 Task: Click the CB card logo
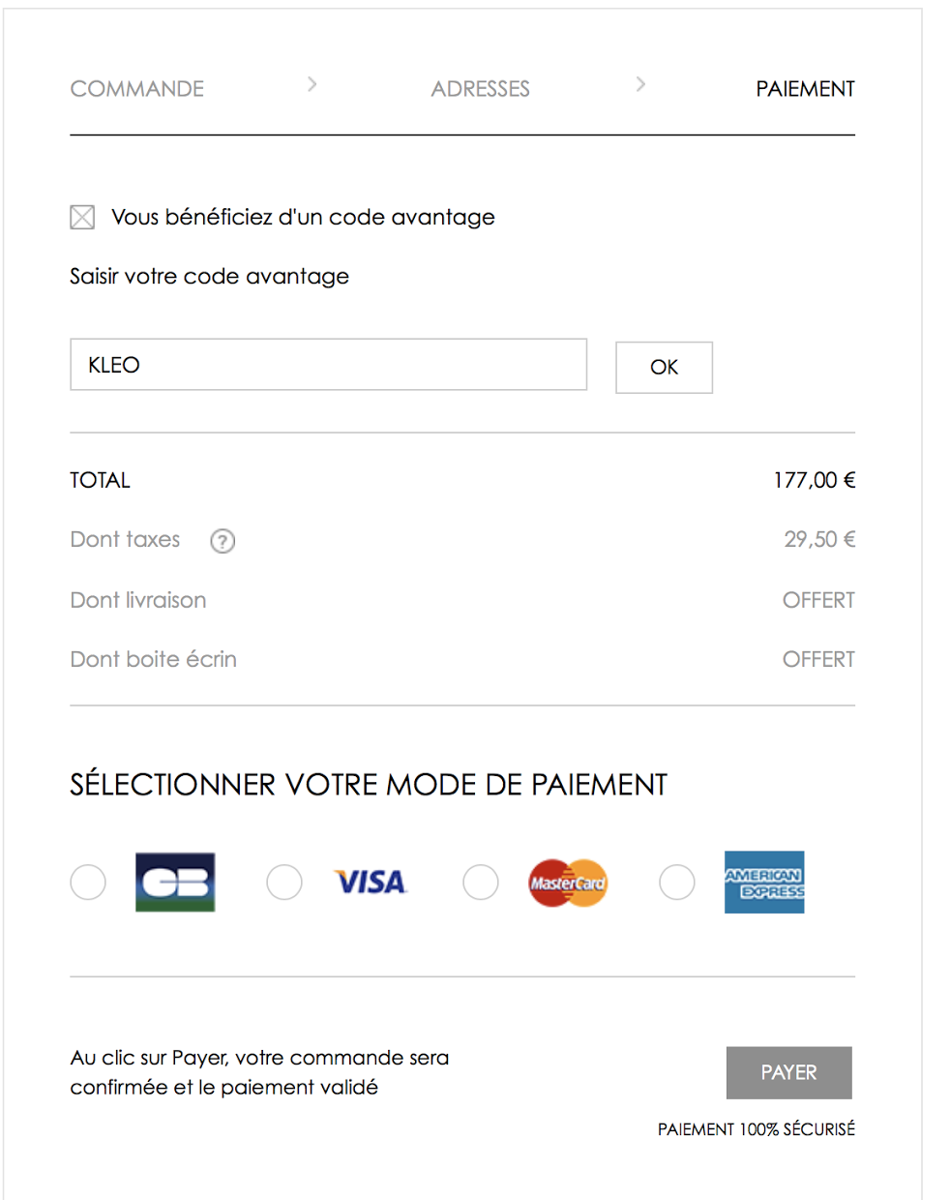click(x=175, y=882)
